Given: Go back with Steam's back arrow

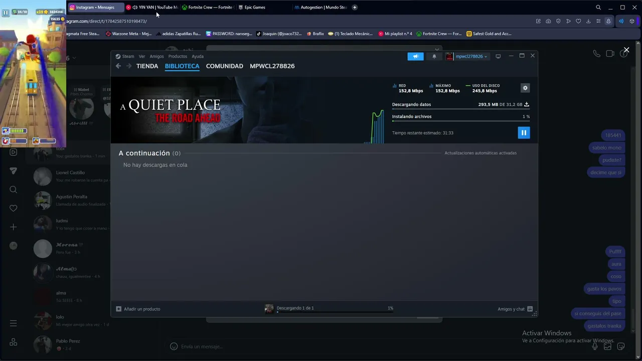Looking at the screenshot, I should tap(118, 66).
